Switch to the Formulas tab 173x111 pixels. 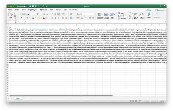[43, 10]
